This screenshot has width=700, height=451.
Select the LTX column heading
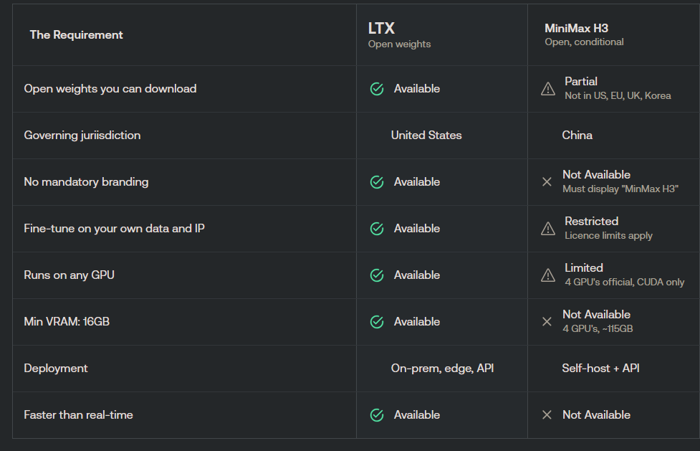[x=381, y=28]
